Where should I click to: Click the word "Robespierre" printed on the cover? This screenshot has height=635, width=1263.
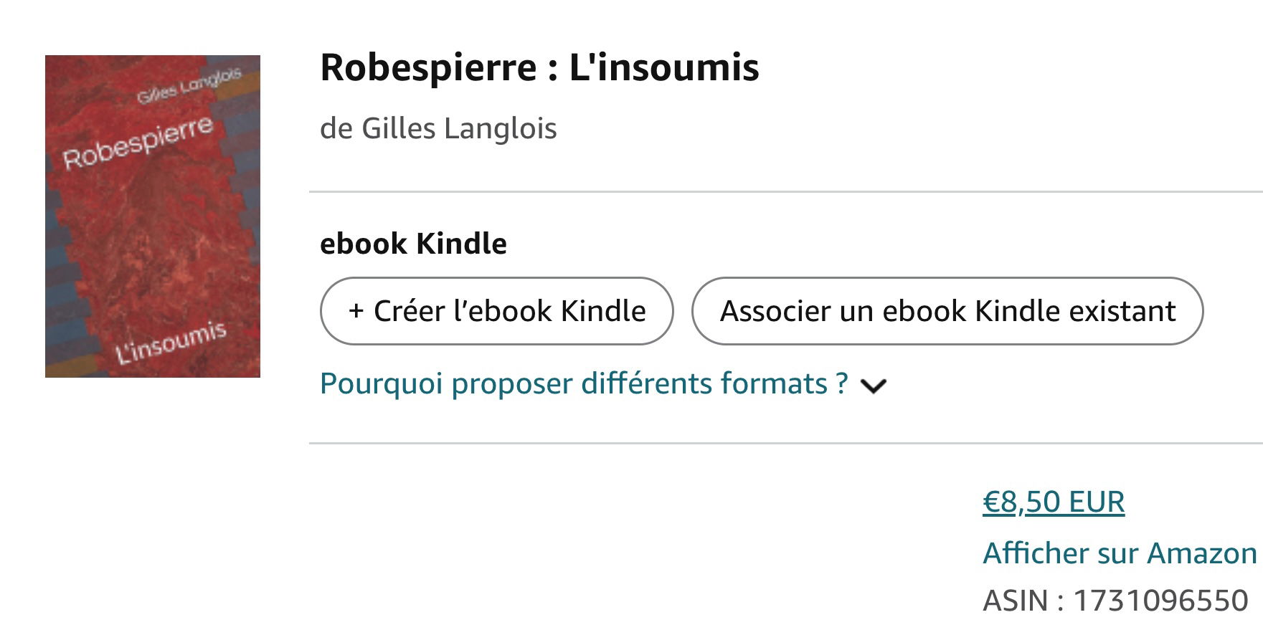point(138,143)
